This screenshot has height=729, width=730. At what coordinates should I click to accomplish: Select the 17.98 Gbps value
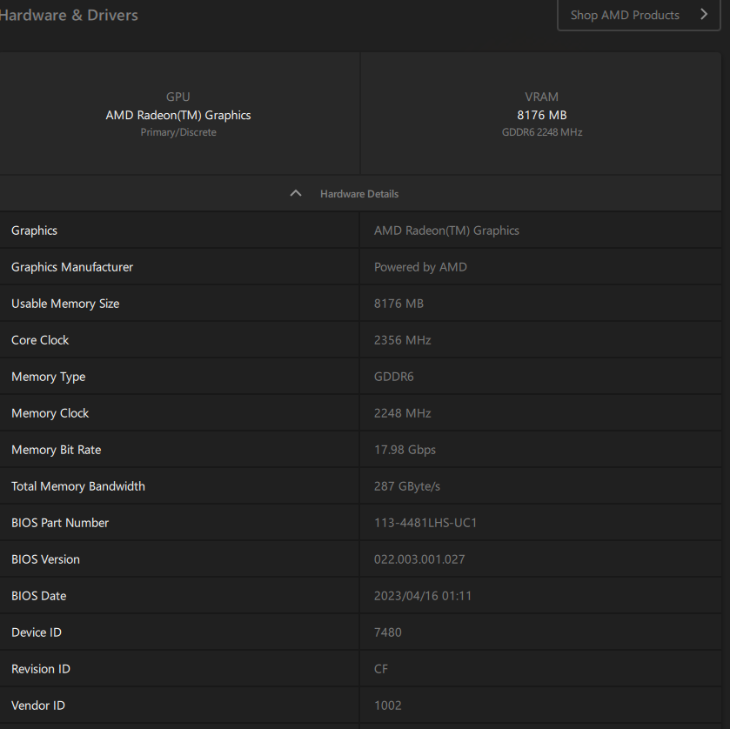pyautogui.click(x=405, y=450)
